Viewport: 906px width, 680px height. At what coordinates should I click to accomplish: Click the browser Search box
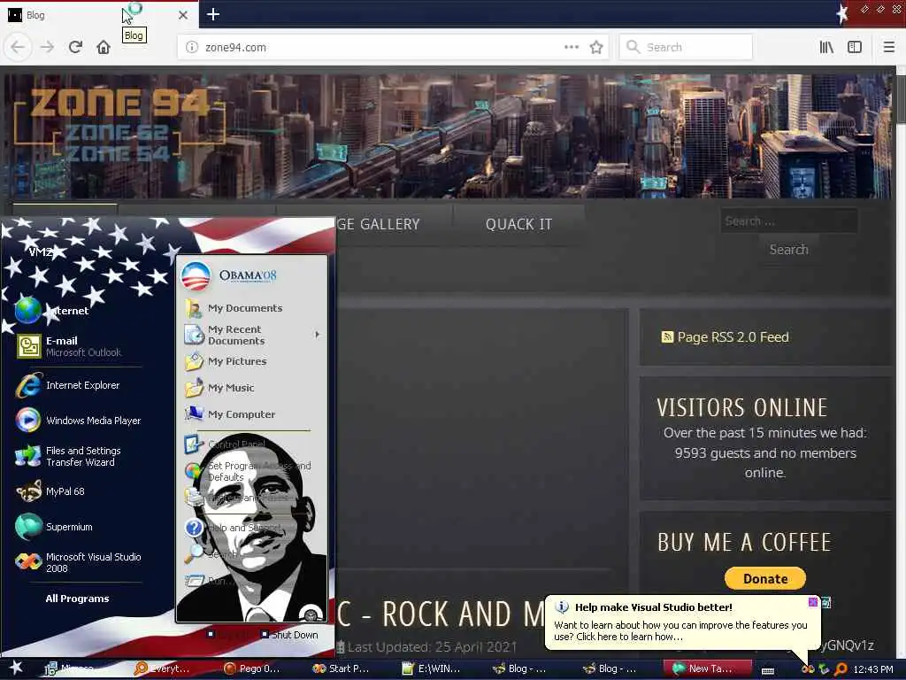pyautogui.click(x=686, y=47)
